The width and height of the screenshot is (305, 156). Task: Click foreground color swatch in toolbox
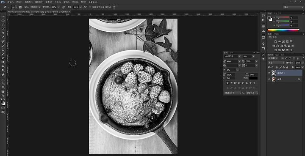point(2,102)
